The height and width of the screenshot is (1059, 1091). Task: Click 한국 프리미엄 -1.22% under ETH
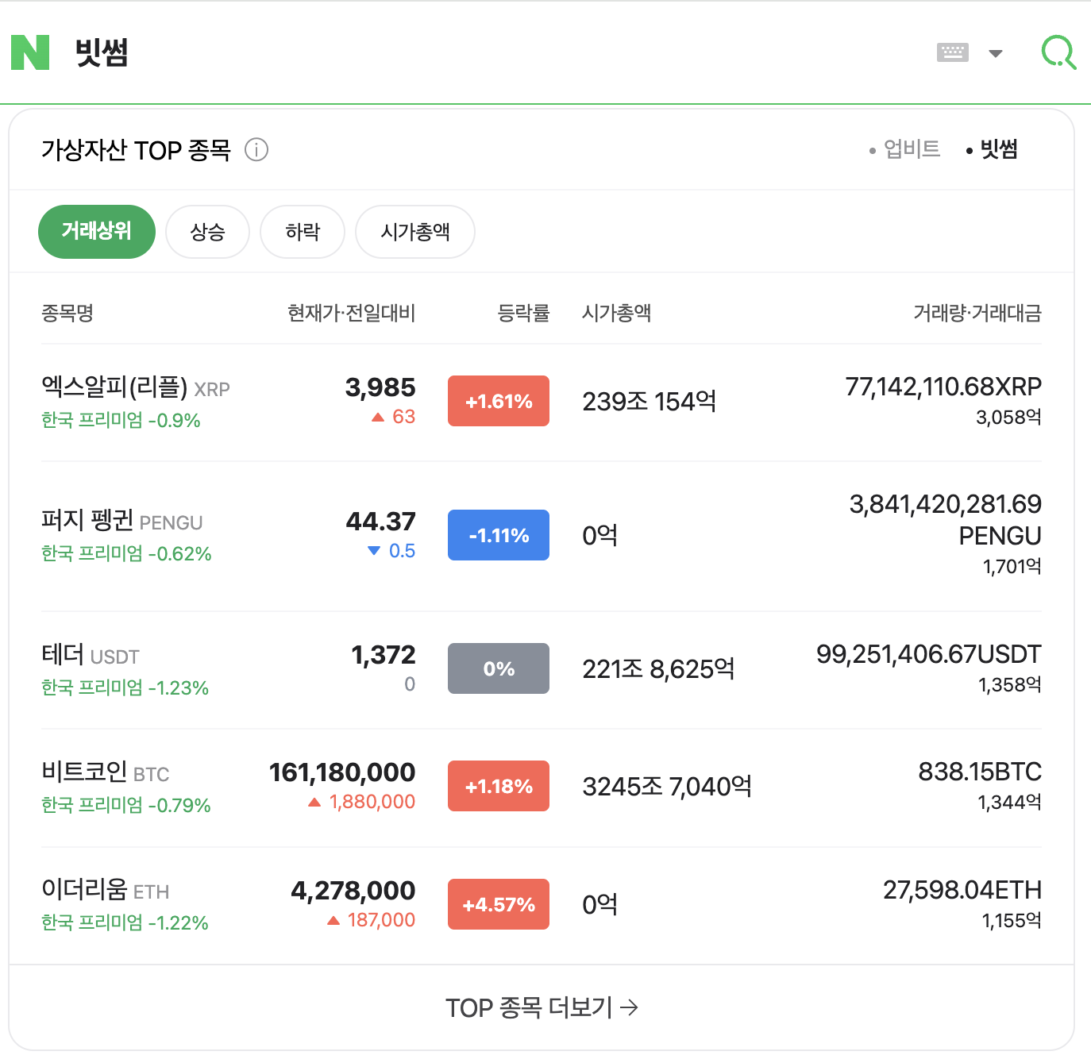(x=125, y=922)
